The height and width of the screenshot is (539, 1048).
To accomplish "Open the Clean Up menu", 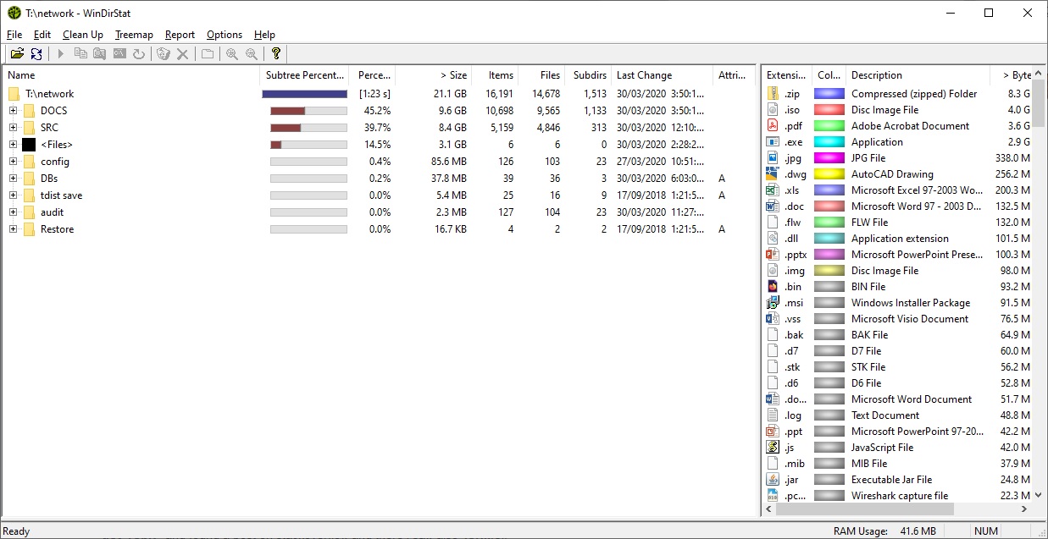I will (83, 35).
